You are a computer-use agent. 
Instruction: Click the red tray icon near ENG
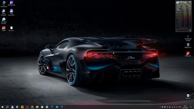(x=177, y=107)
